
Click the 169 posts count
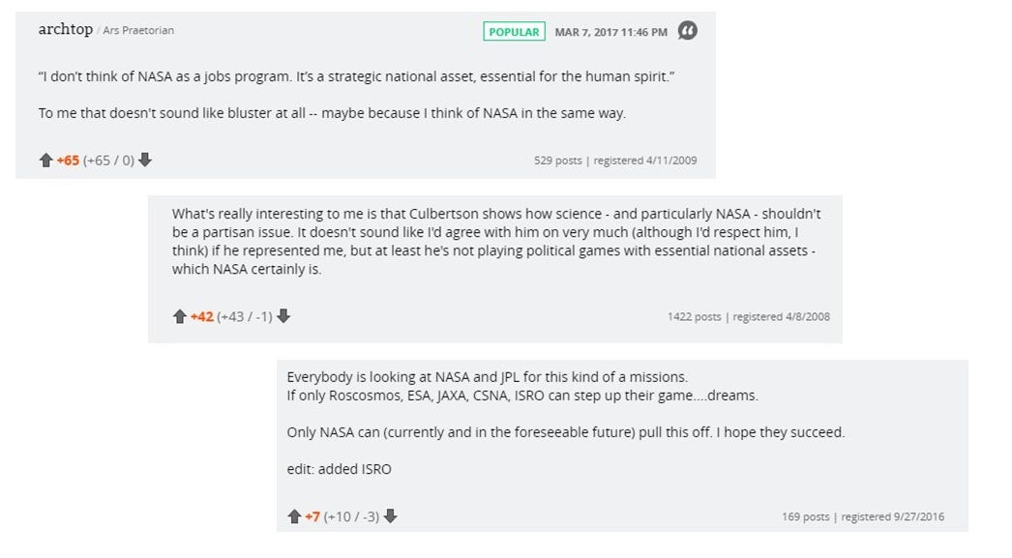(x=806, y=517)
